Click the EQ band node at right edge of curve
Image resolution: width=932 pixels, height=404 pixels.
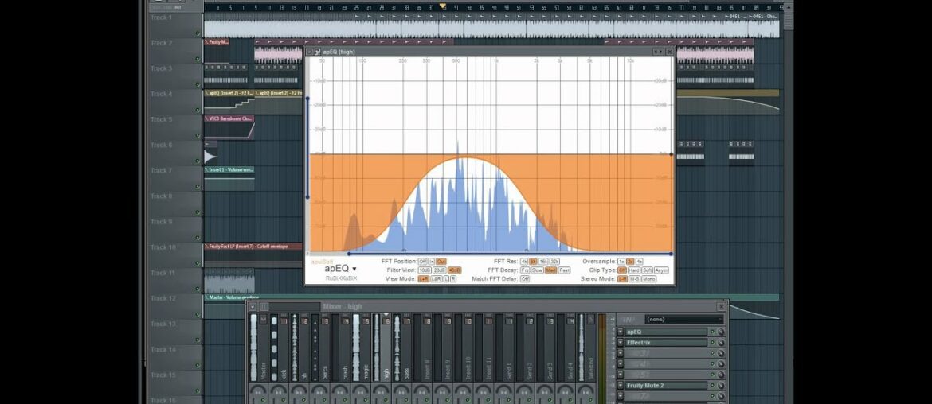[x=672, y=154]
